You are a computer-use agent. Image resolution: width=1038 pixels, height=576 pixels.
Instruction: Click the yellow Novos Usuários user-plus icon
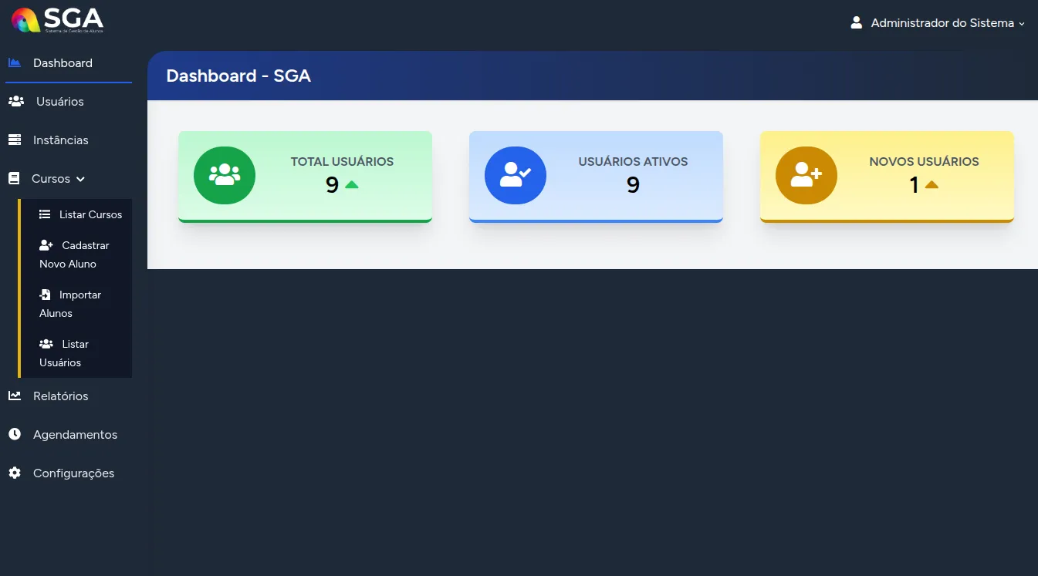[806, 176]
